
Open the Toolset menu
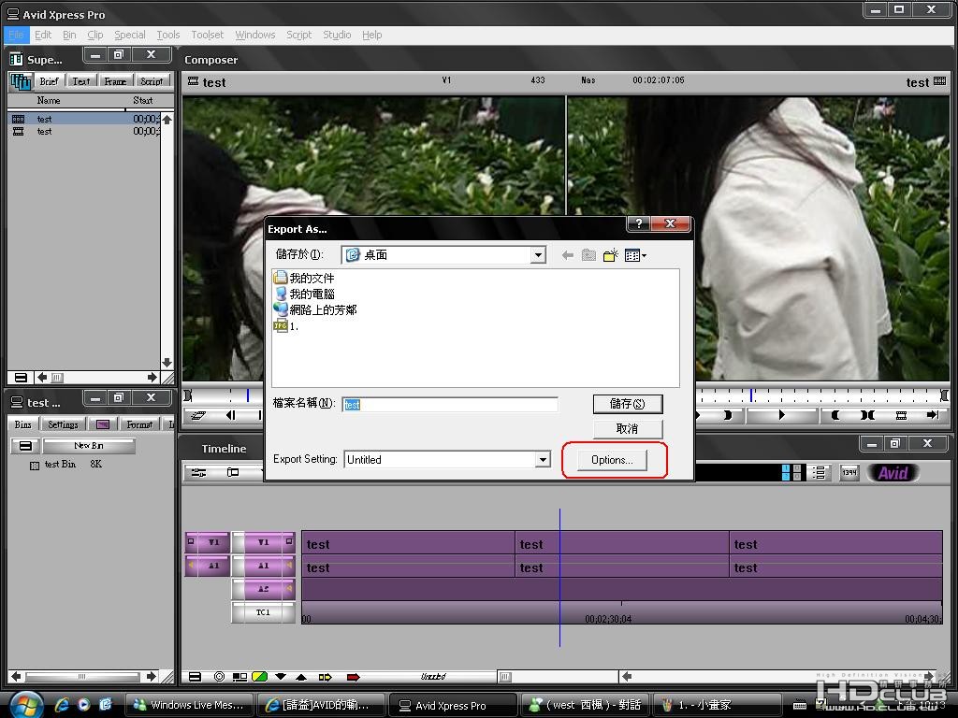click(x=207, y=35)
